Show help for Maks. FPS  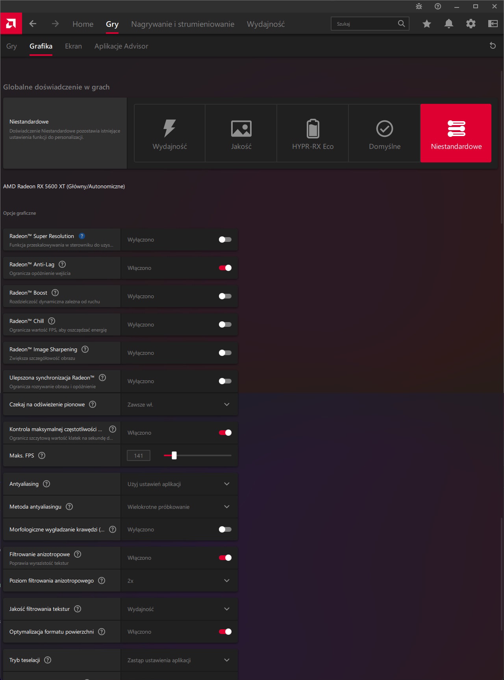42,455
